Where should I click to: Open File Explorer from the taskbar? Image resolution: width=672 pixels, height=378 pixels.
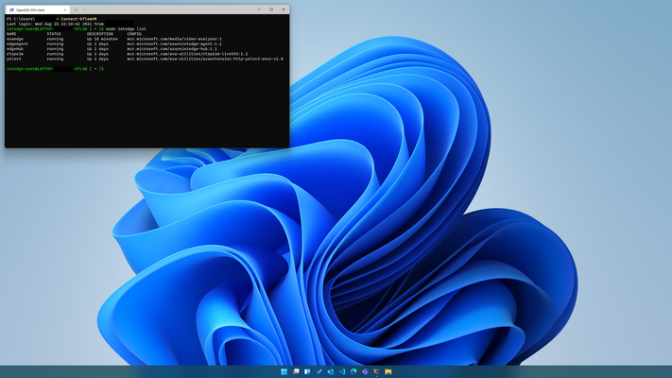pos(388,371)
